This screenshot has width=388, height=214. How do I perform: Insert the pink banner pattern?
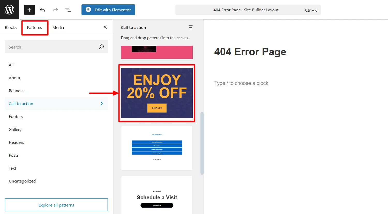coord(157,52)
